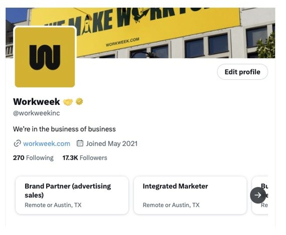View the 270 Following list
The image size is (286, 235).
[x=33, y=158]
